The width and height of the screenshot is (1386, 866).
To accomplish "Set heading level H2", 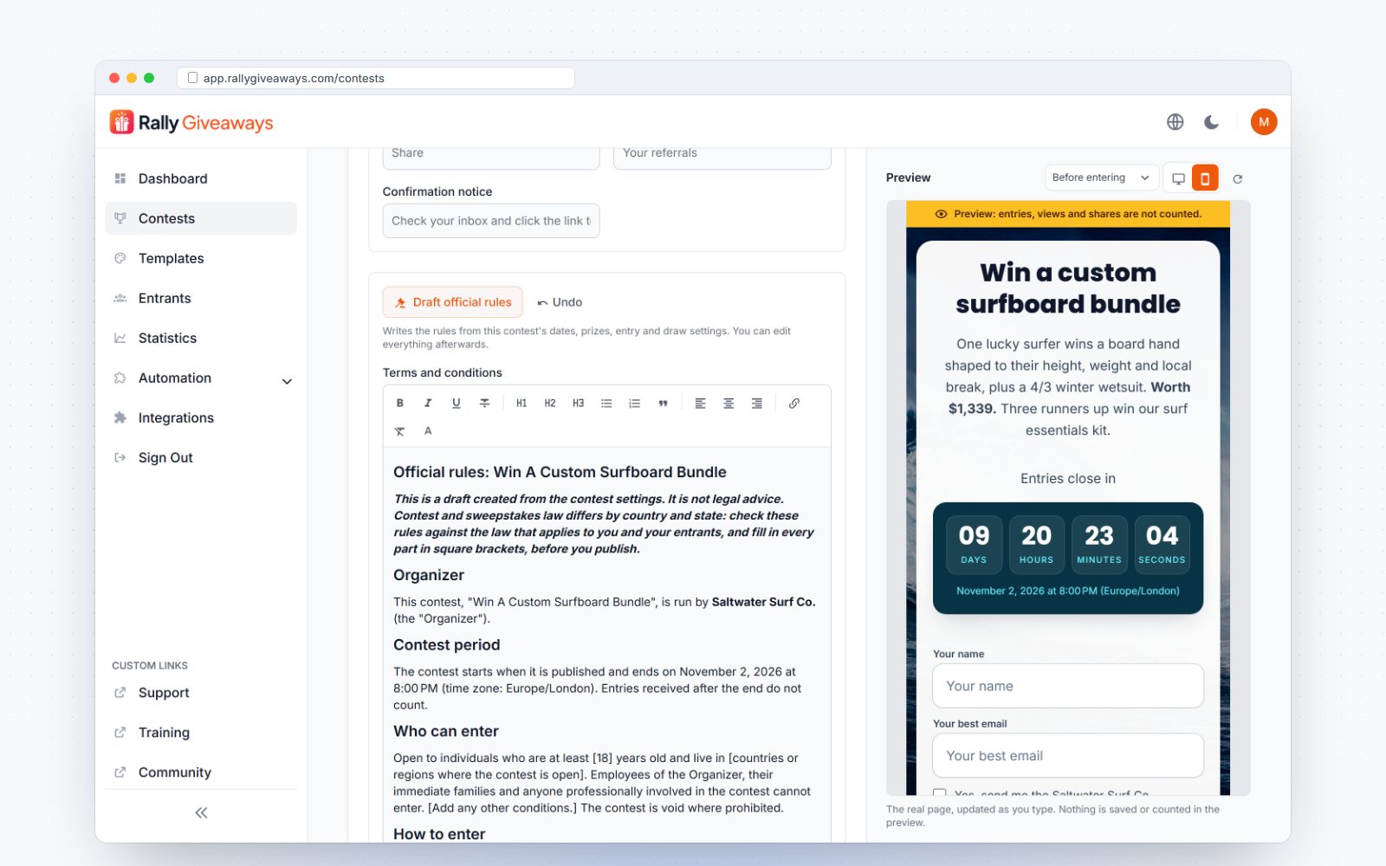I will click(x=550, y=404).
